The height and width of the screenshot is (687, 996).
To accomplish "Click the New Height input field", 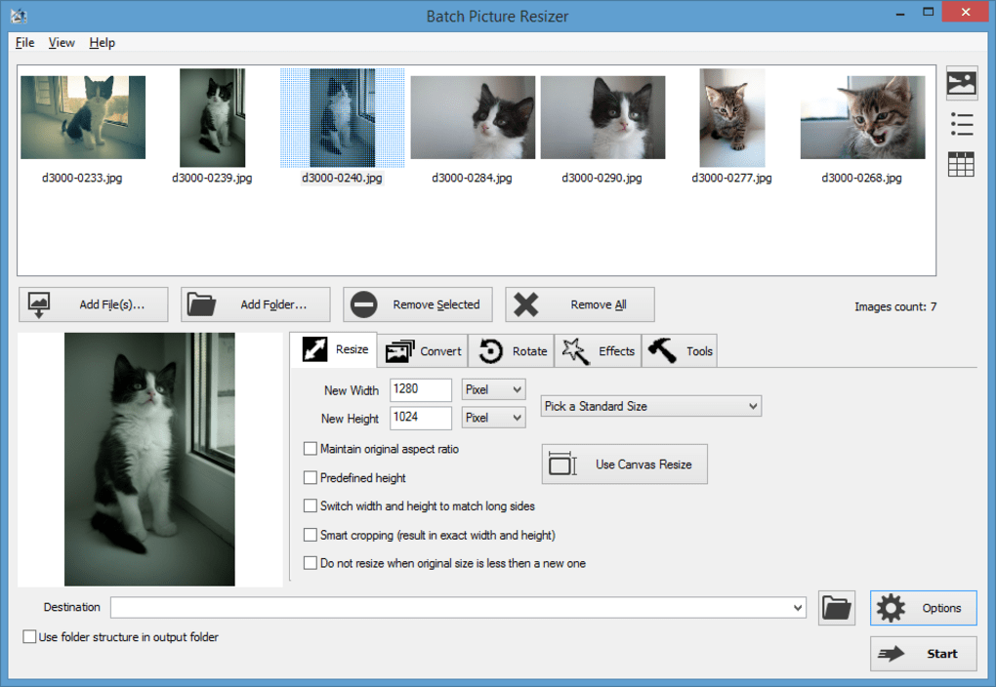I will tap(421, 418).
